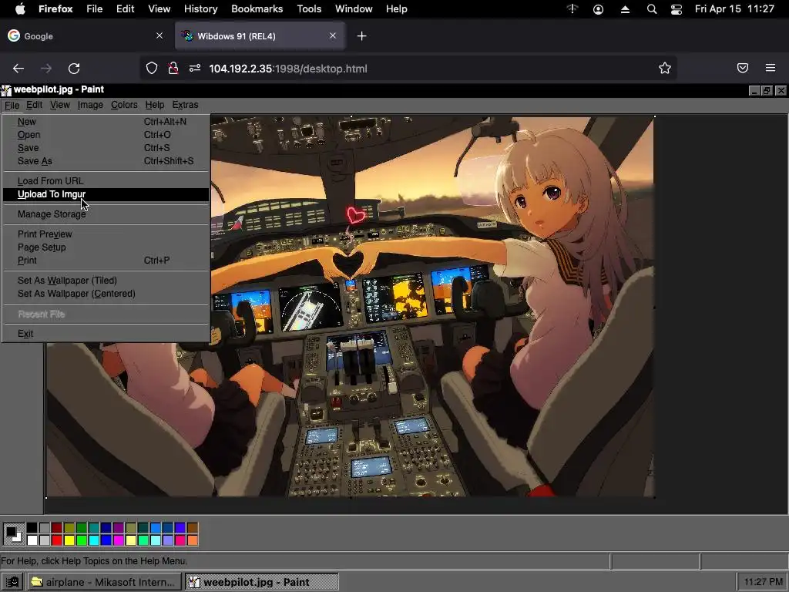Open the History menu in macOS bar
The width and height of the screenshot is (789, 592).
201,9
